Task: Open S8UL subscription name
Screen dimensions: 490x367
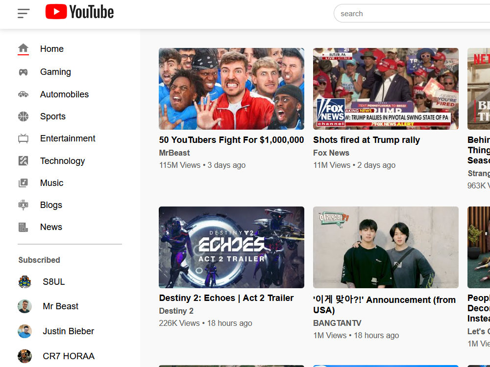Action: tap(54, 282)
